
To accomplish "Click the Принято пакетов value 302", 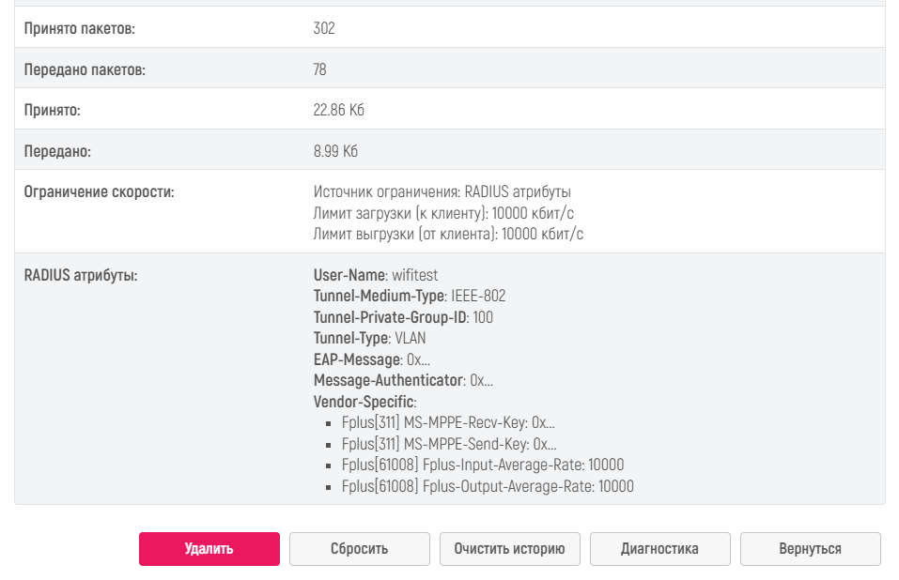I will pos(324,29).
